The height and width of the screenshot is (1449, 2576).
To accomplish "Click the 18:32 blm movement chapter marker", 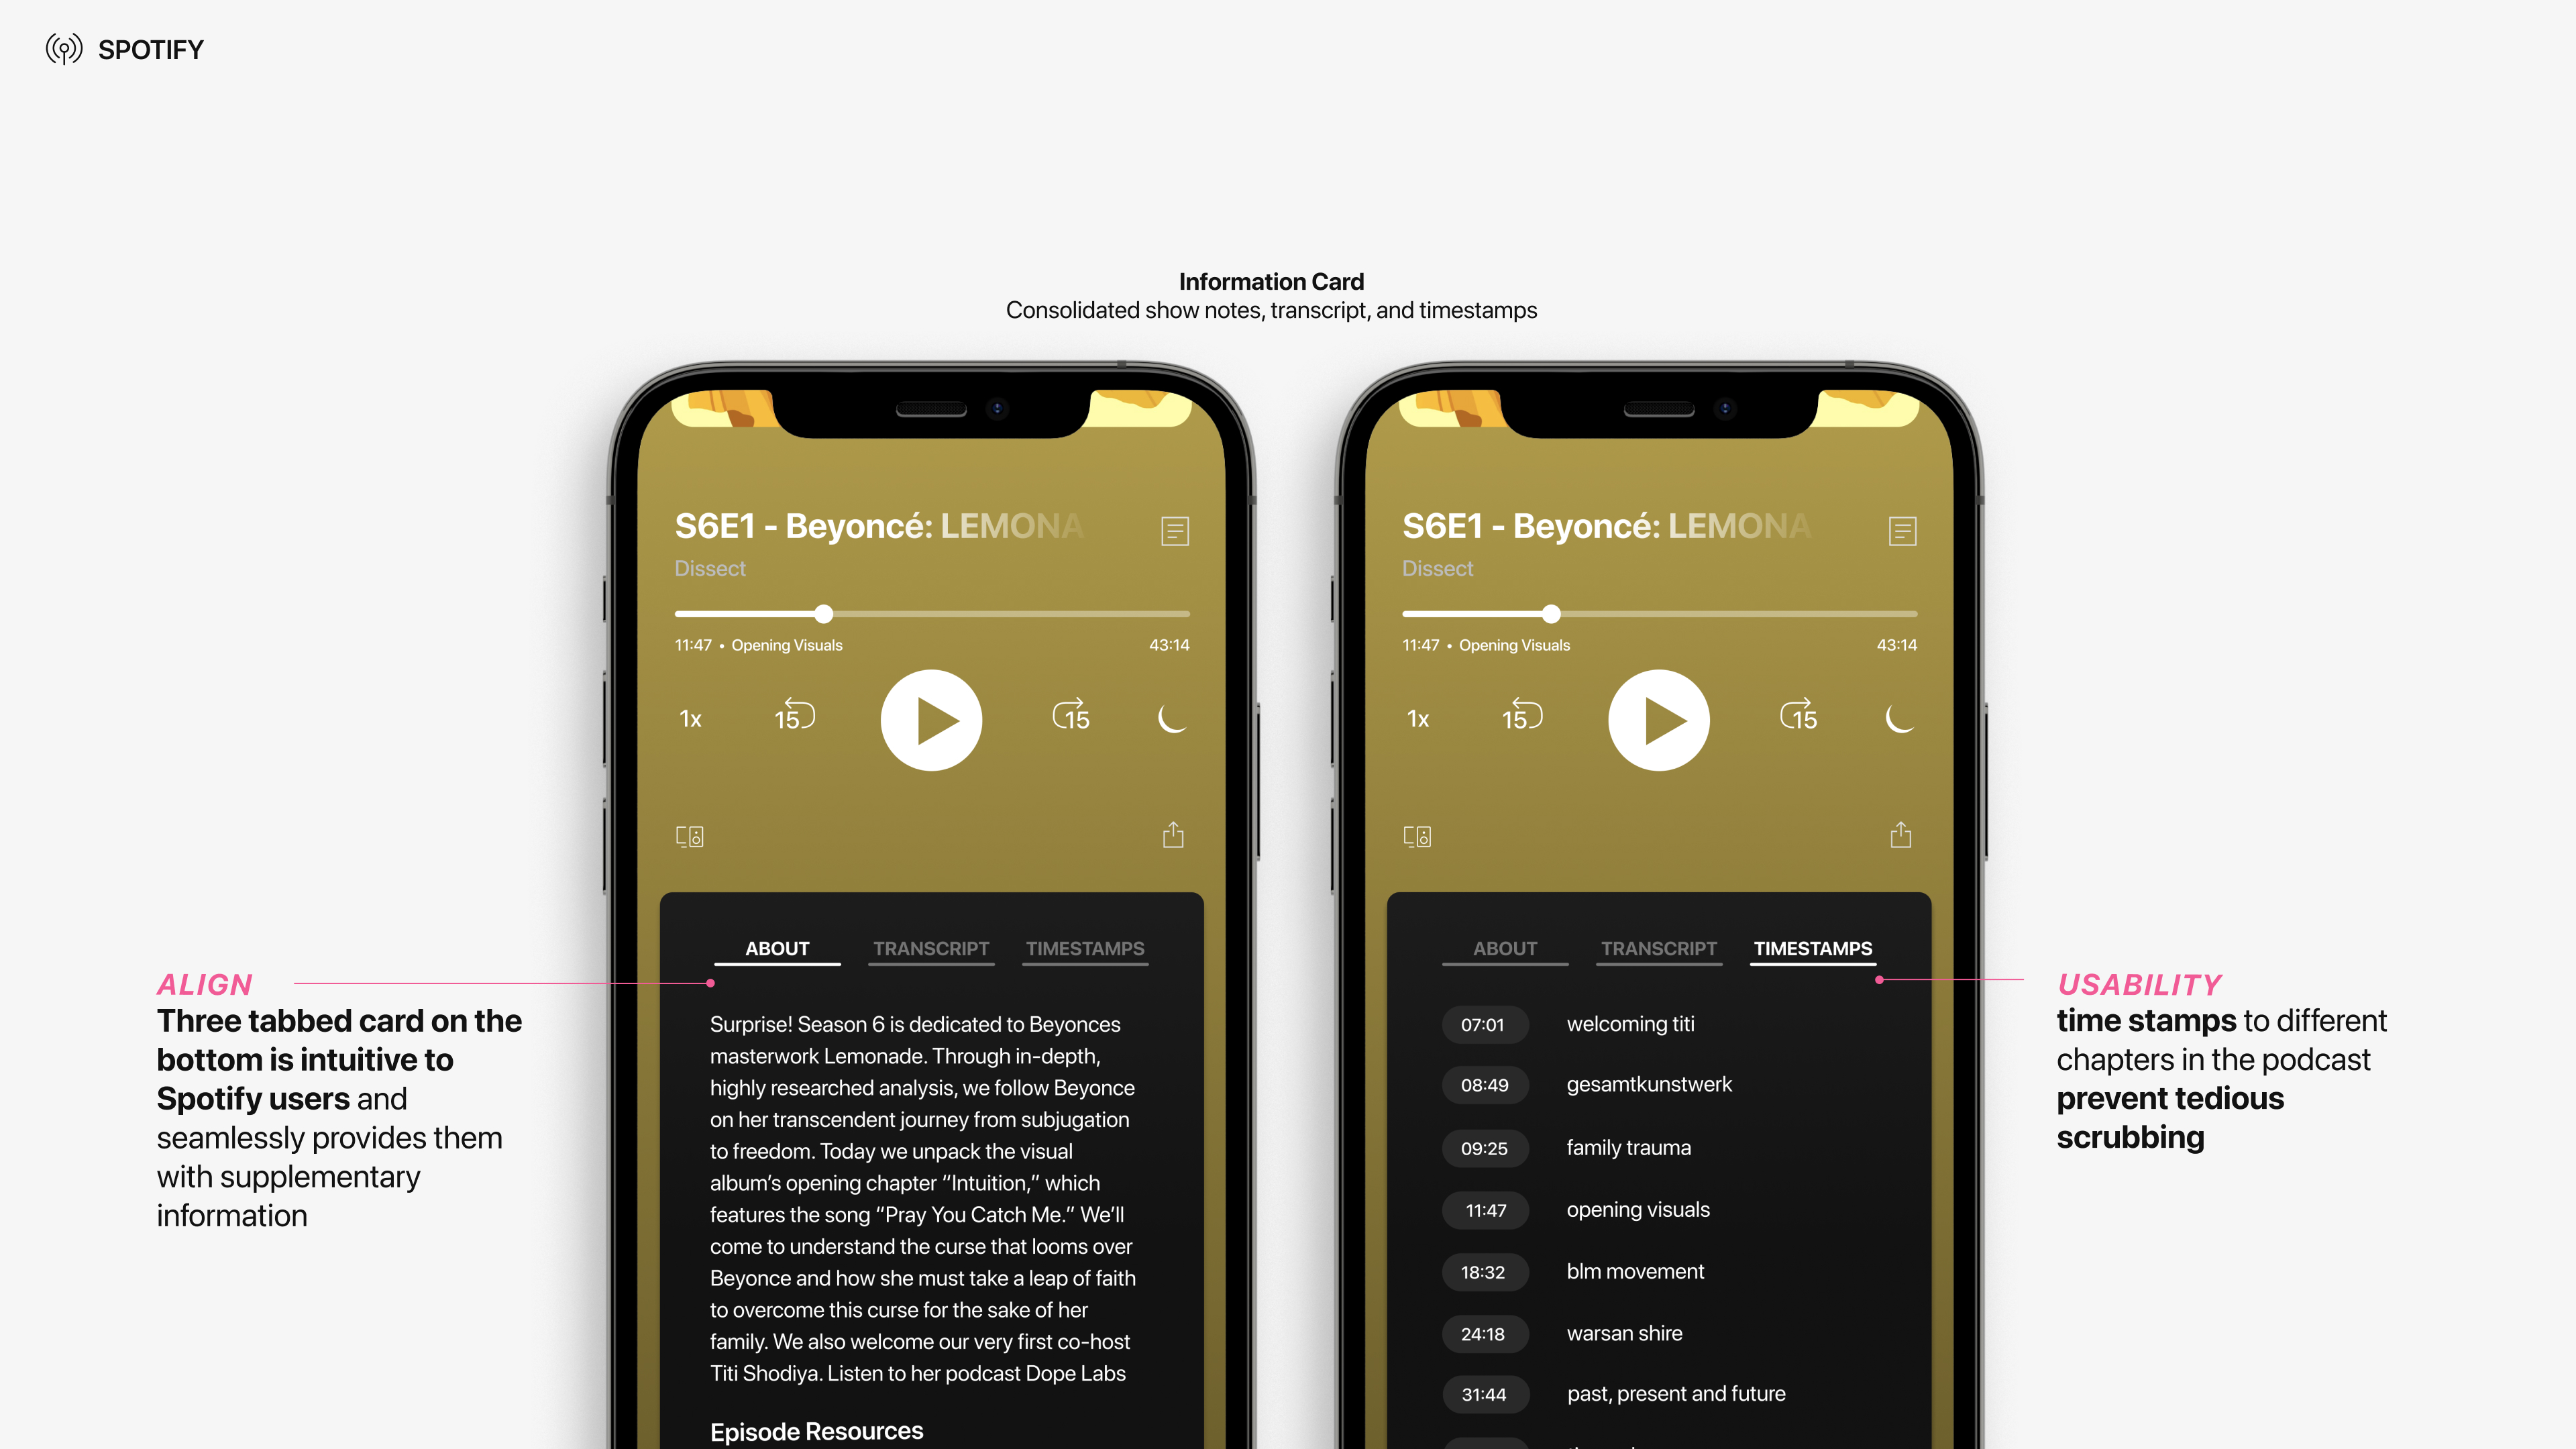I will pos(1483,1272).
